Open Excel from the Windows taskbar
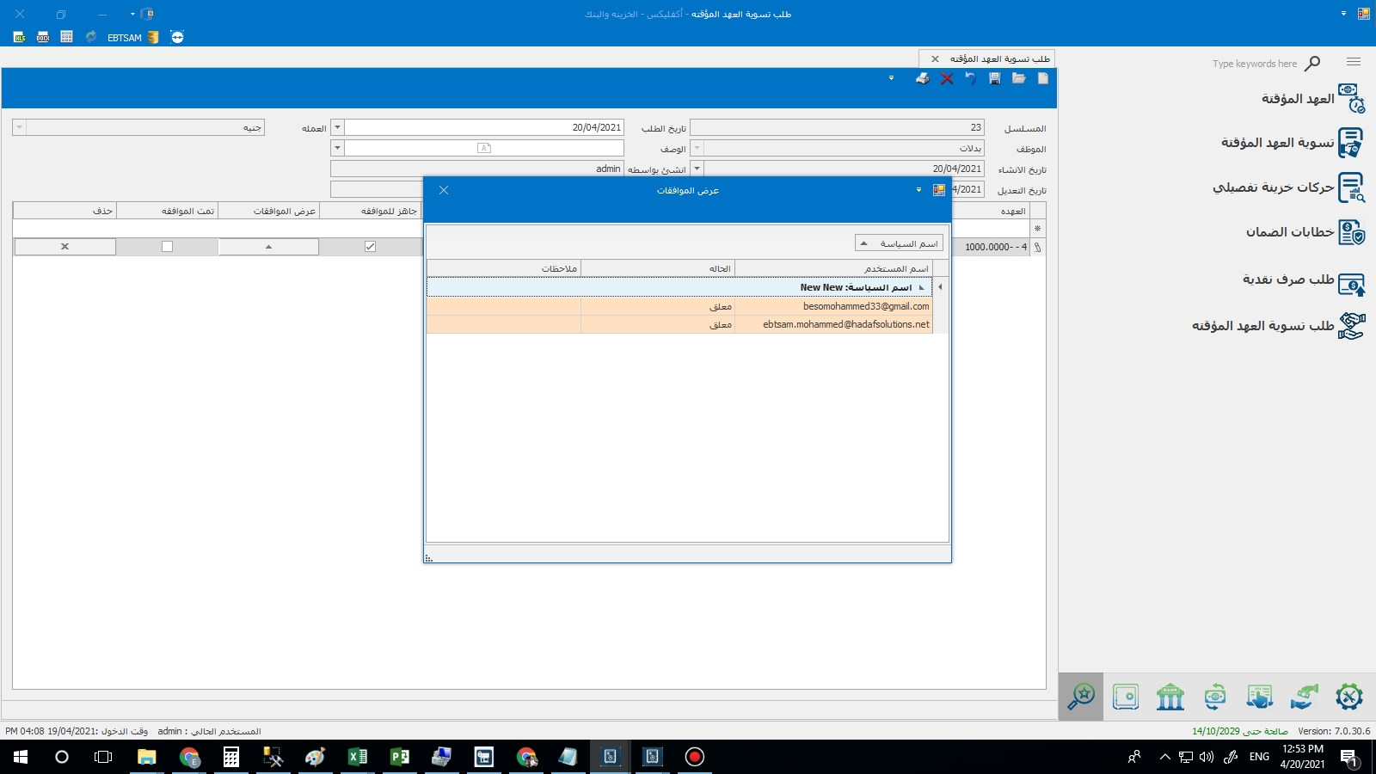The height and width of the screenshot is (774, 1376). [x=357, y=757]
